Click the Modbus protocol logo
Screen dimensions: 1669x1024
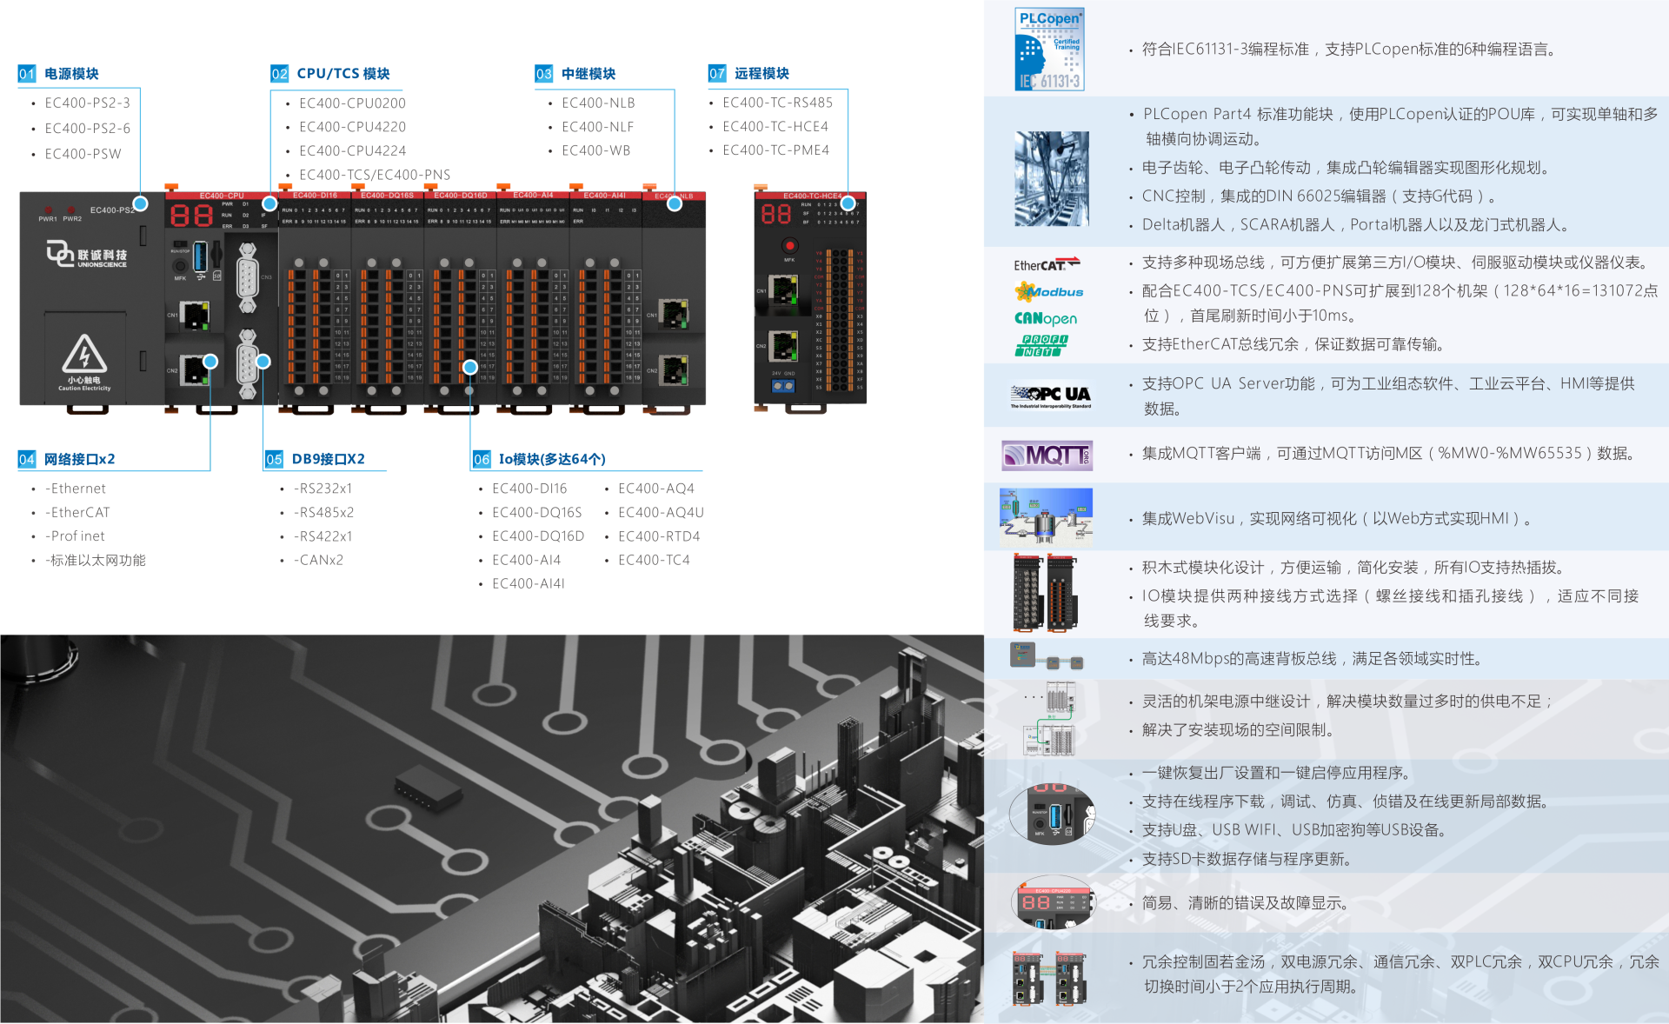tap(1048, 291)
